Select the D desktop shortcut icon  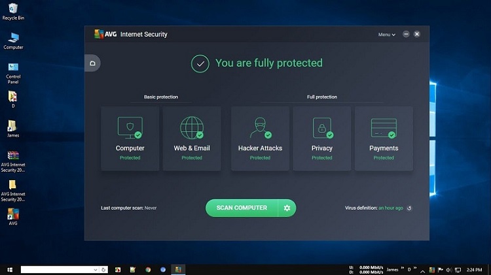pyautogui.click(x=13, y=99)
